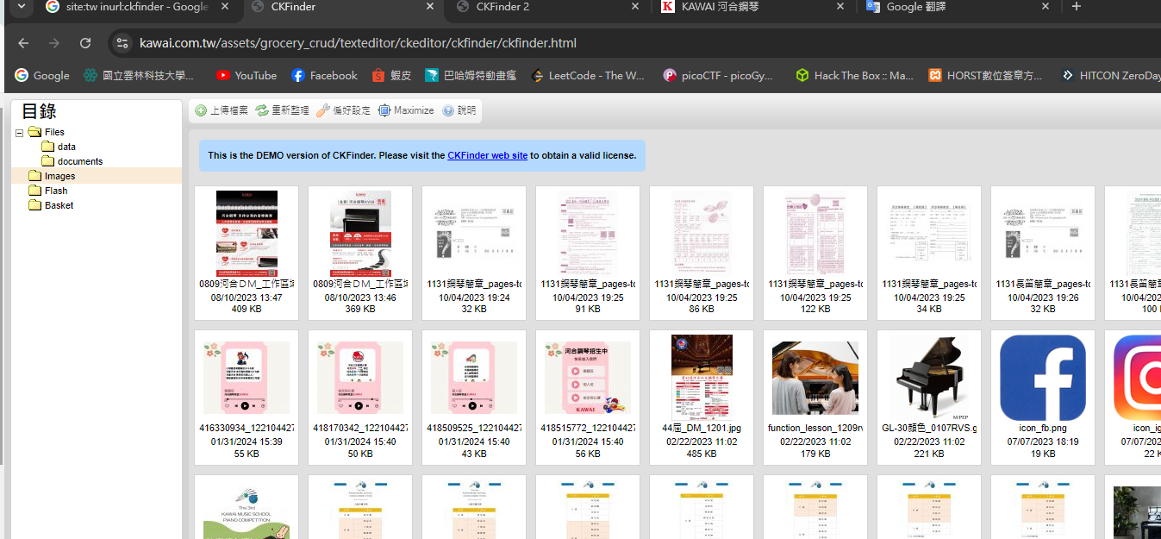The height and width of the screenshot is (539, 1161).
Task: Select the Flash folder in the tree
Action: tap(56, 191)
